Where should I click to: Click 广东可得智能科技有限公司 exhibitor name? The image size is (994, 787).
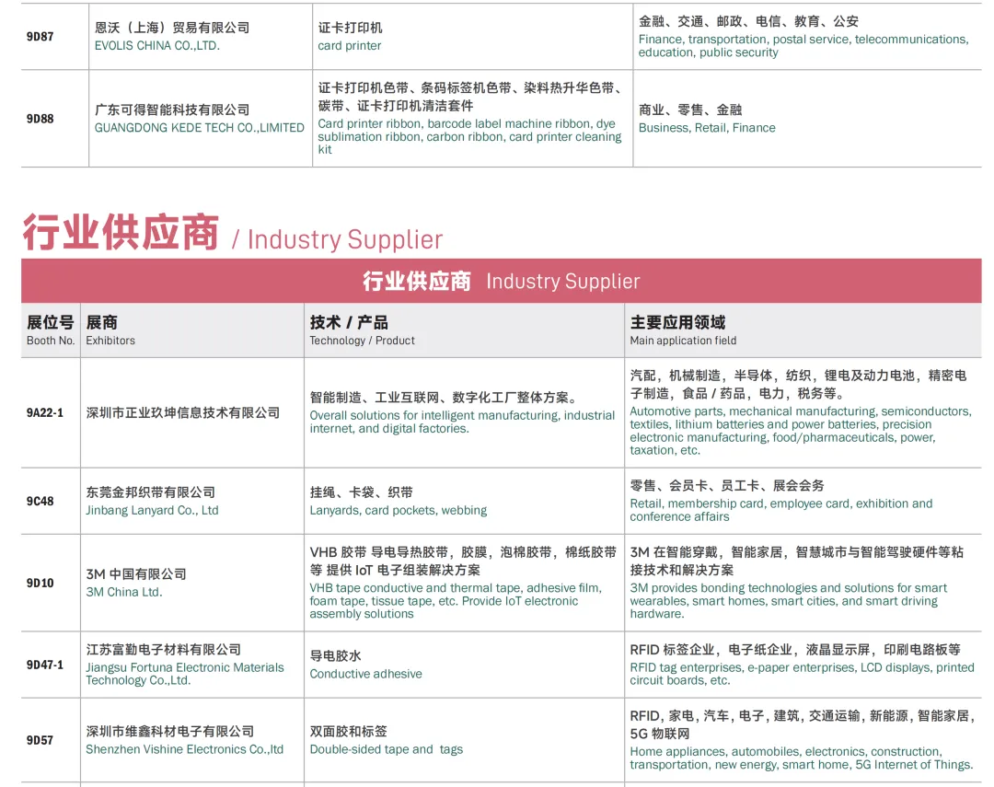click(x=172, y=110)
